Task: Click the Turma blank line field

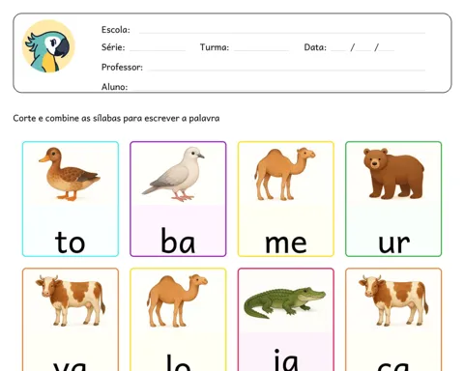Action: tap(261, 48)
